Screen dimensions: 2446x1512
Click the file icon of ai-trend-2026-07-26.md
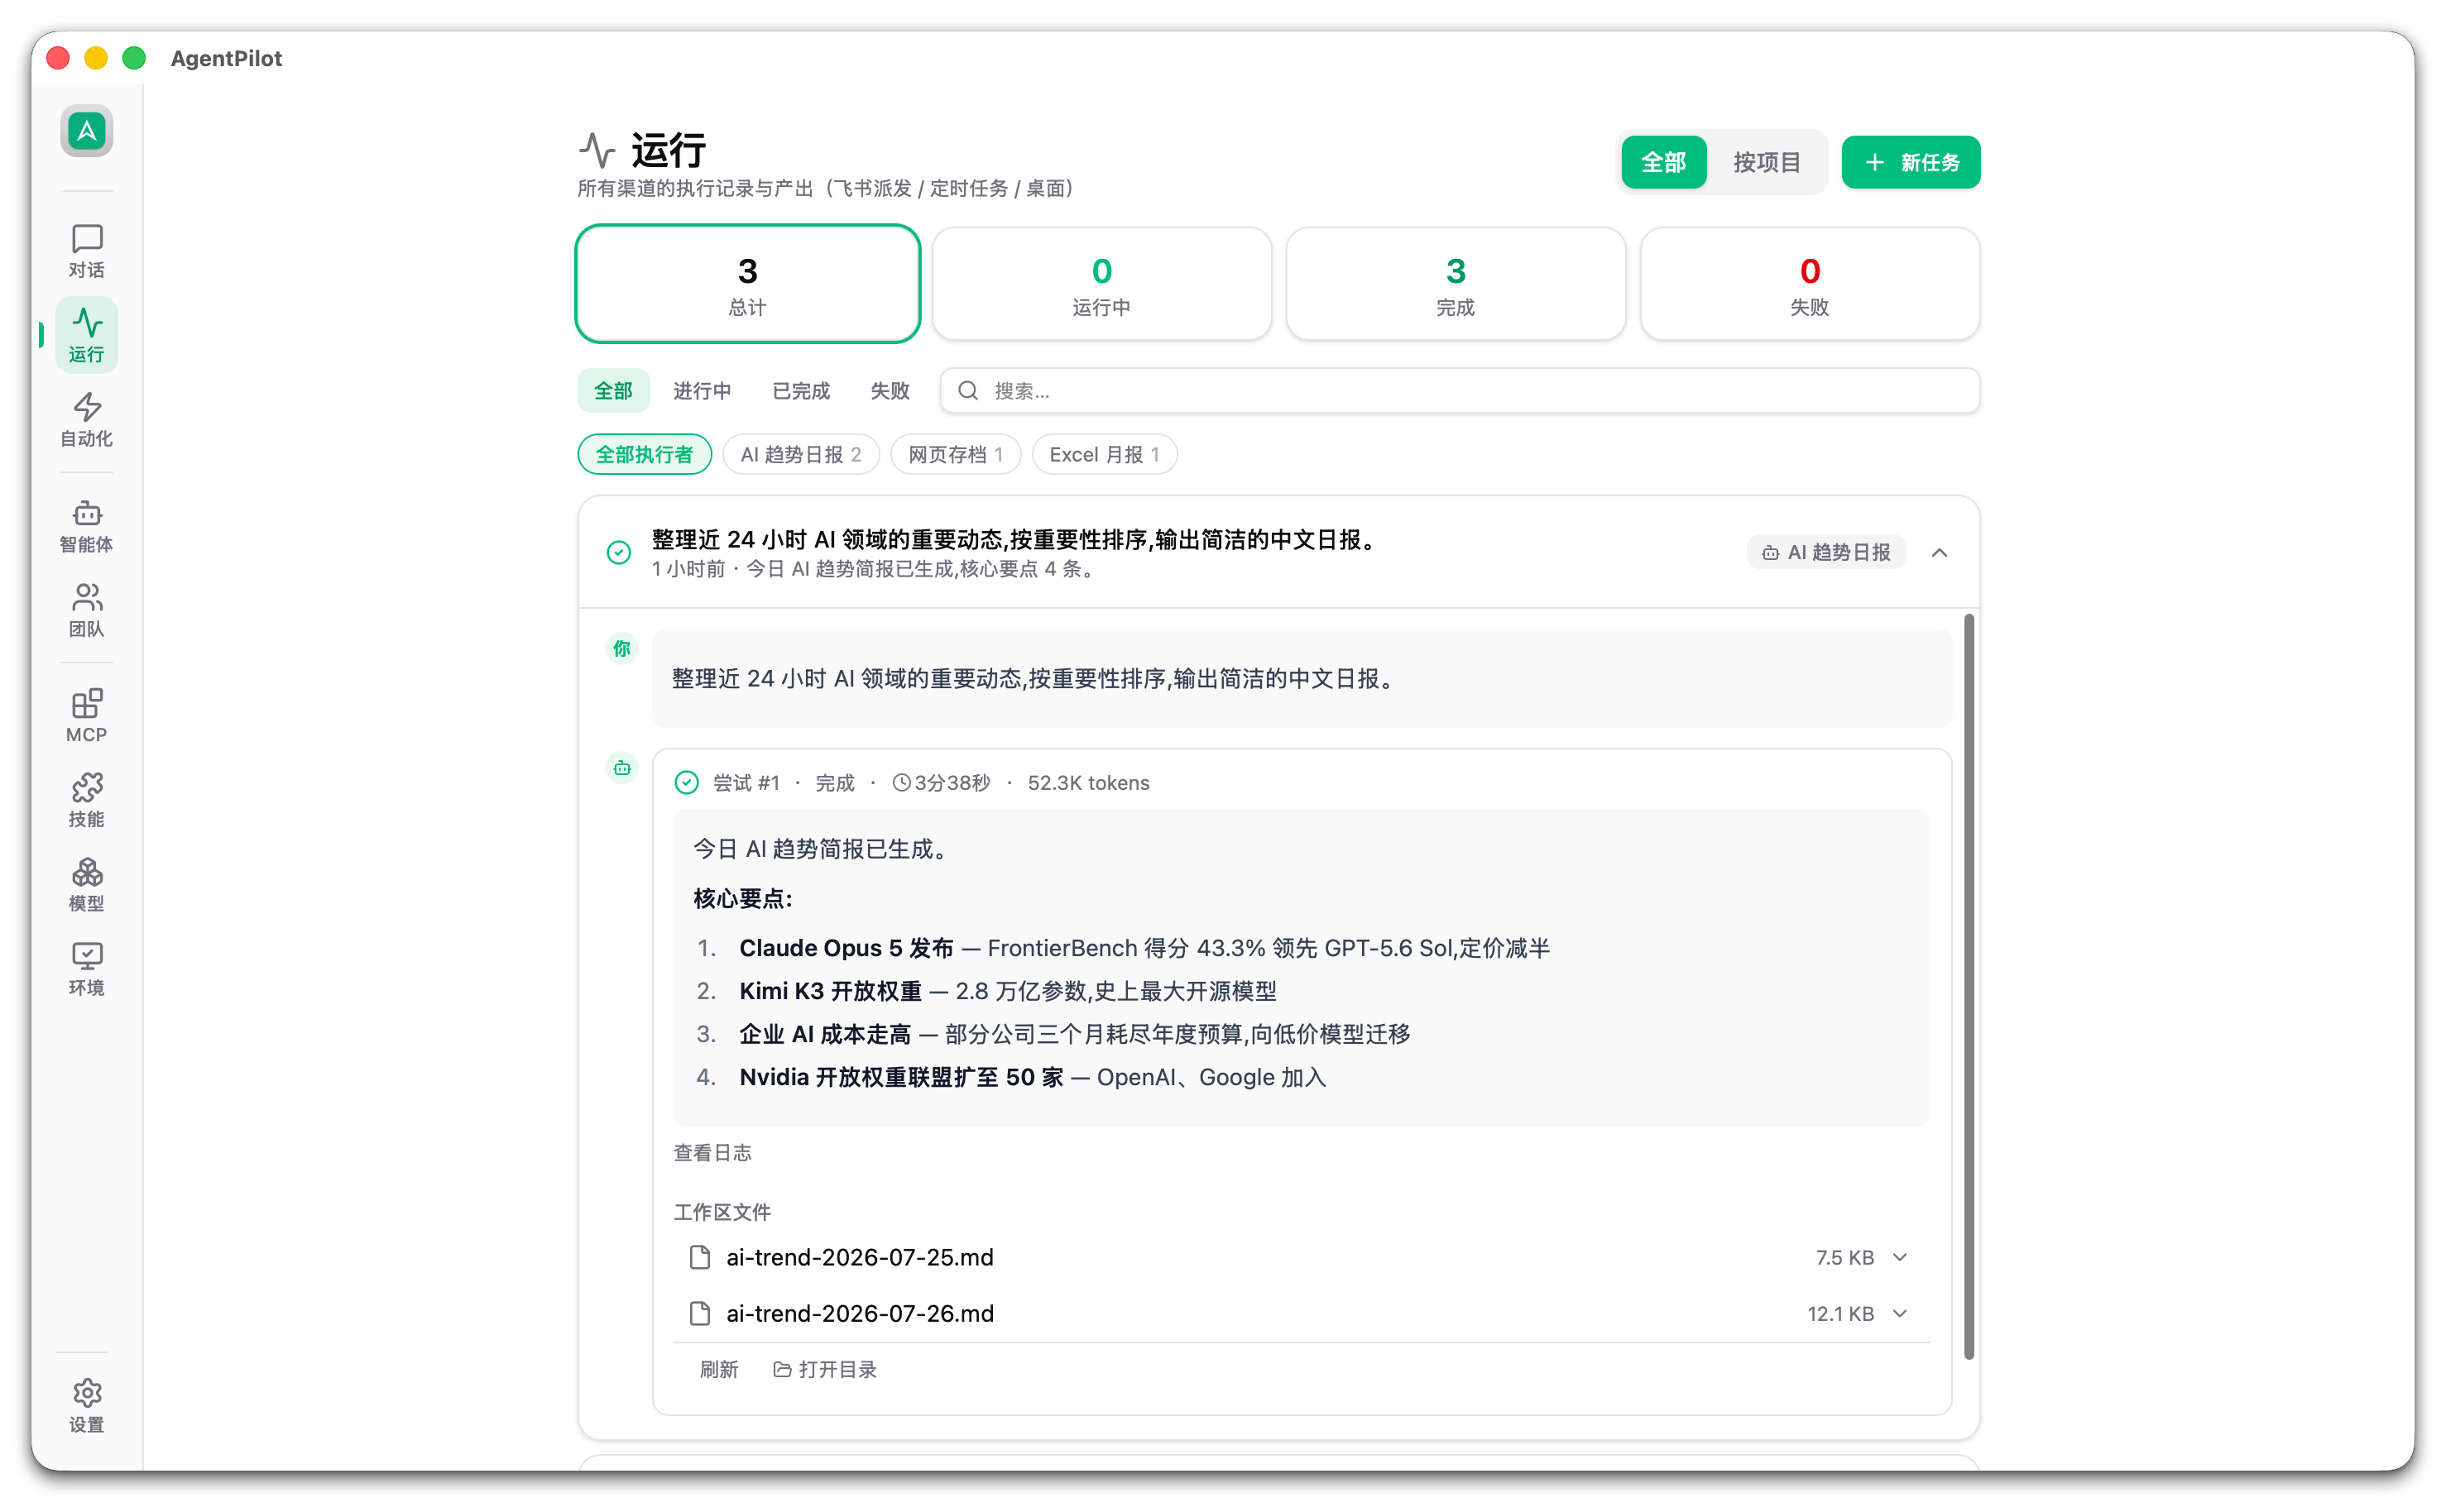tap(700, 1313)
